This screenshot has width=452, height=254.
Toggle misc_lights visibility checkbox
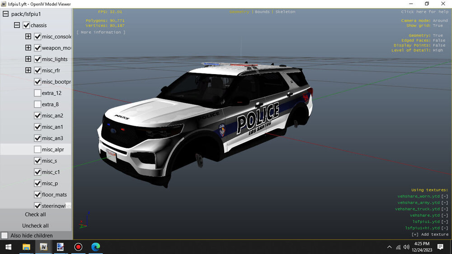tap(38, 59)
